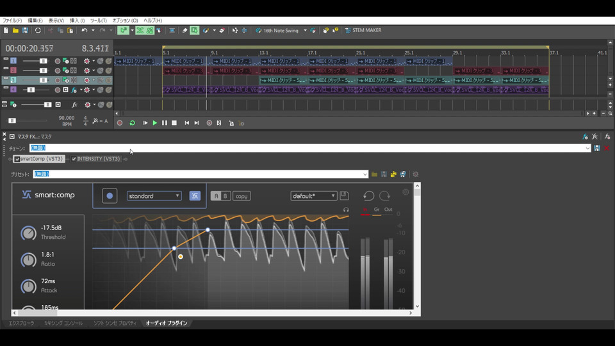Save smart:comp preset with disk icon
This screenshot has width=615, height=346.
pyautogui.click(x=344, y=195)
